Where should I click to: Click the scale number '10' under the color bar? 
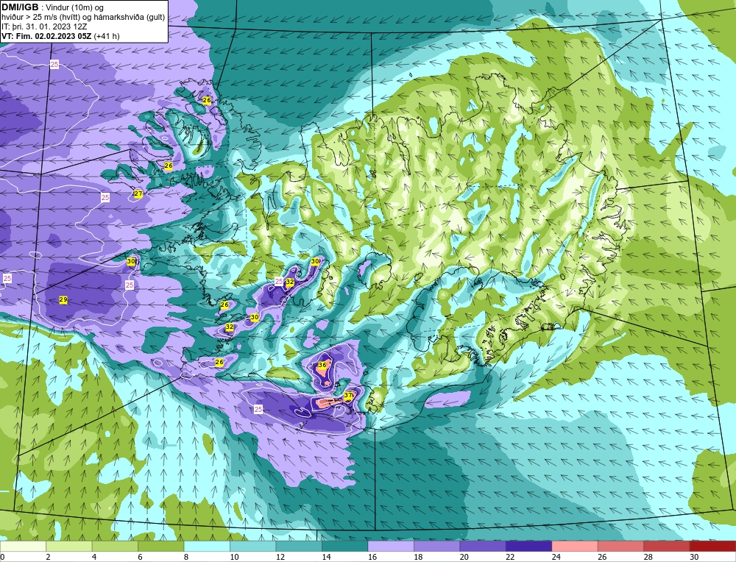(234, 557)
